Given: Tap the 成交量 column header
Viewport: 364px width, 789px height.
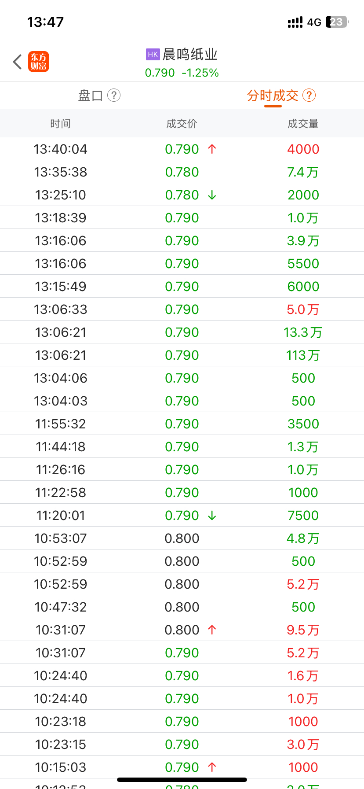Looking at the screenshot, I should tap(303, 124).
